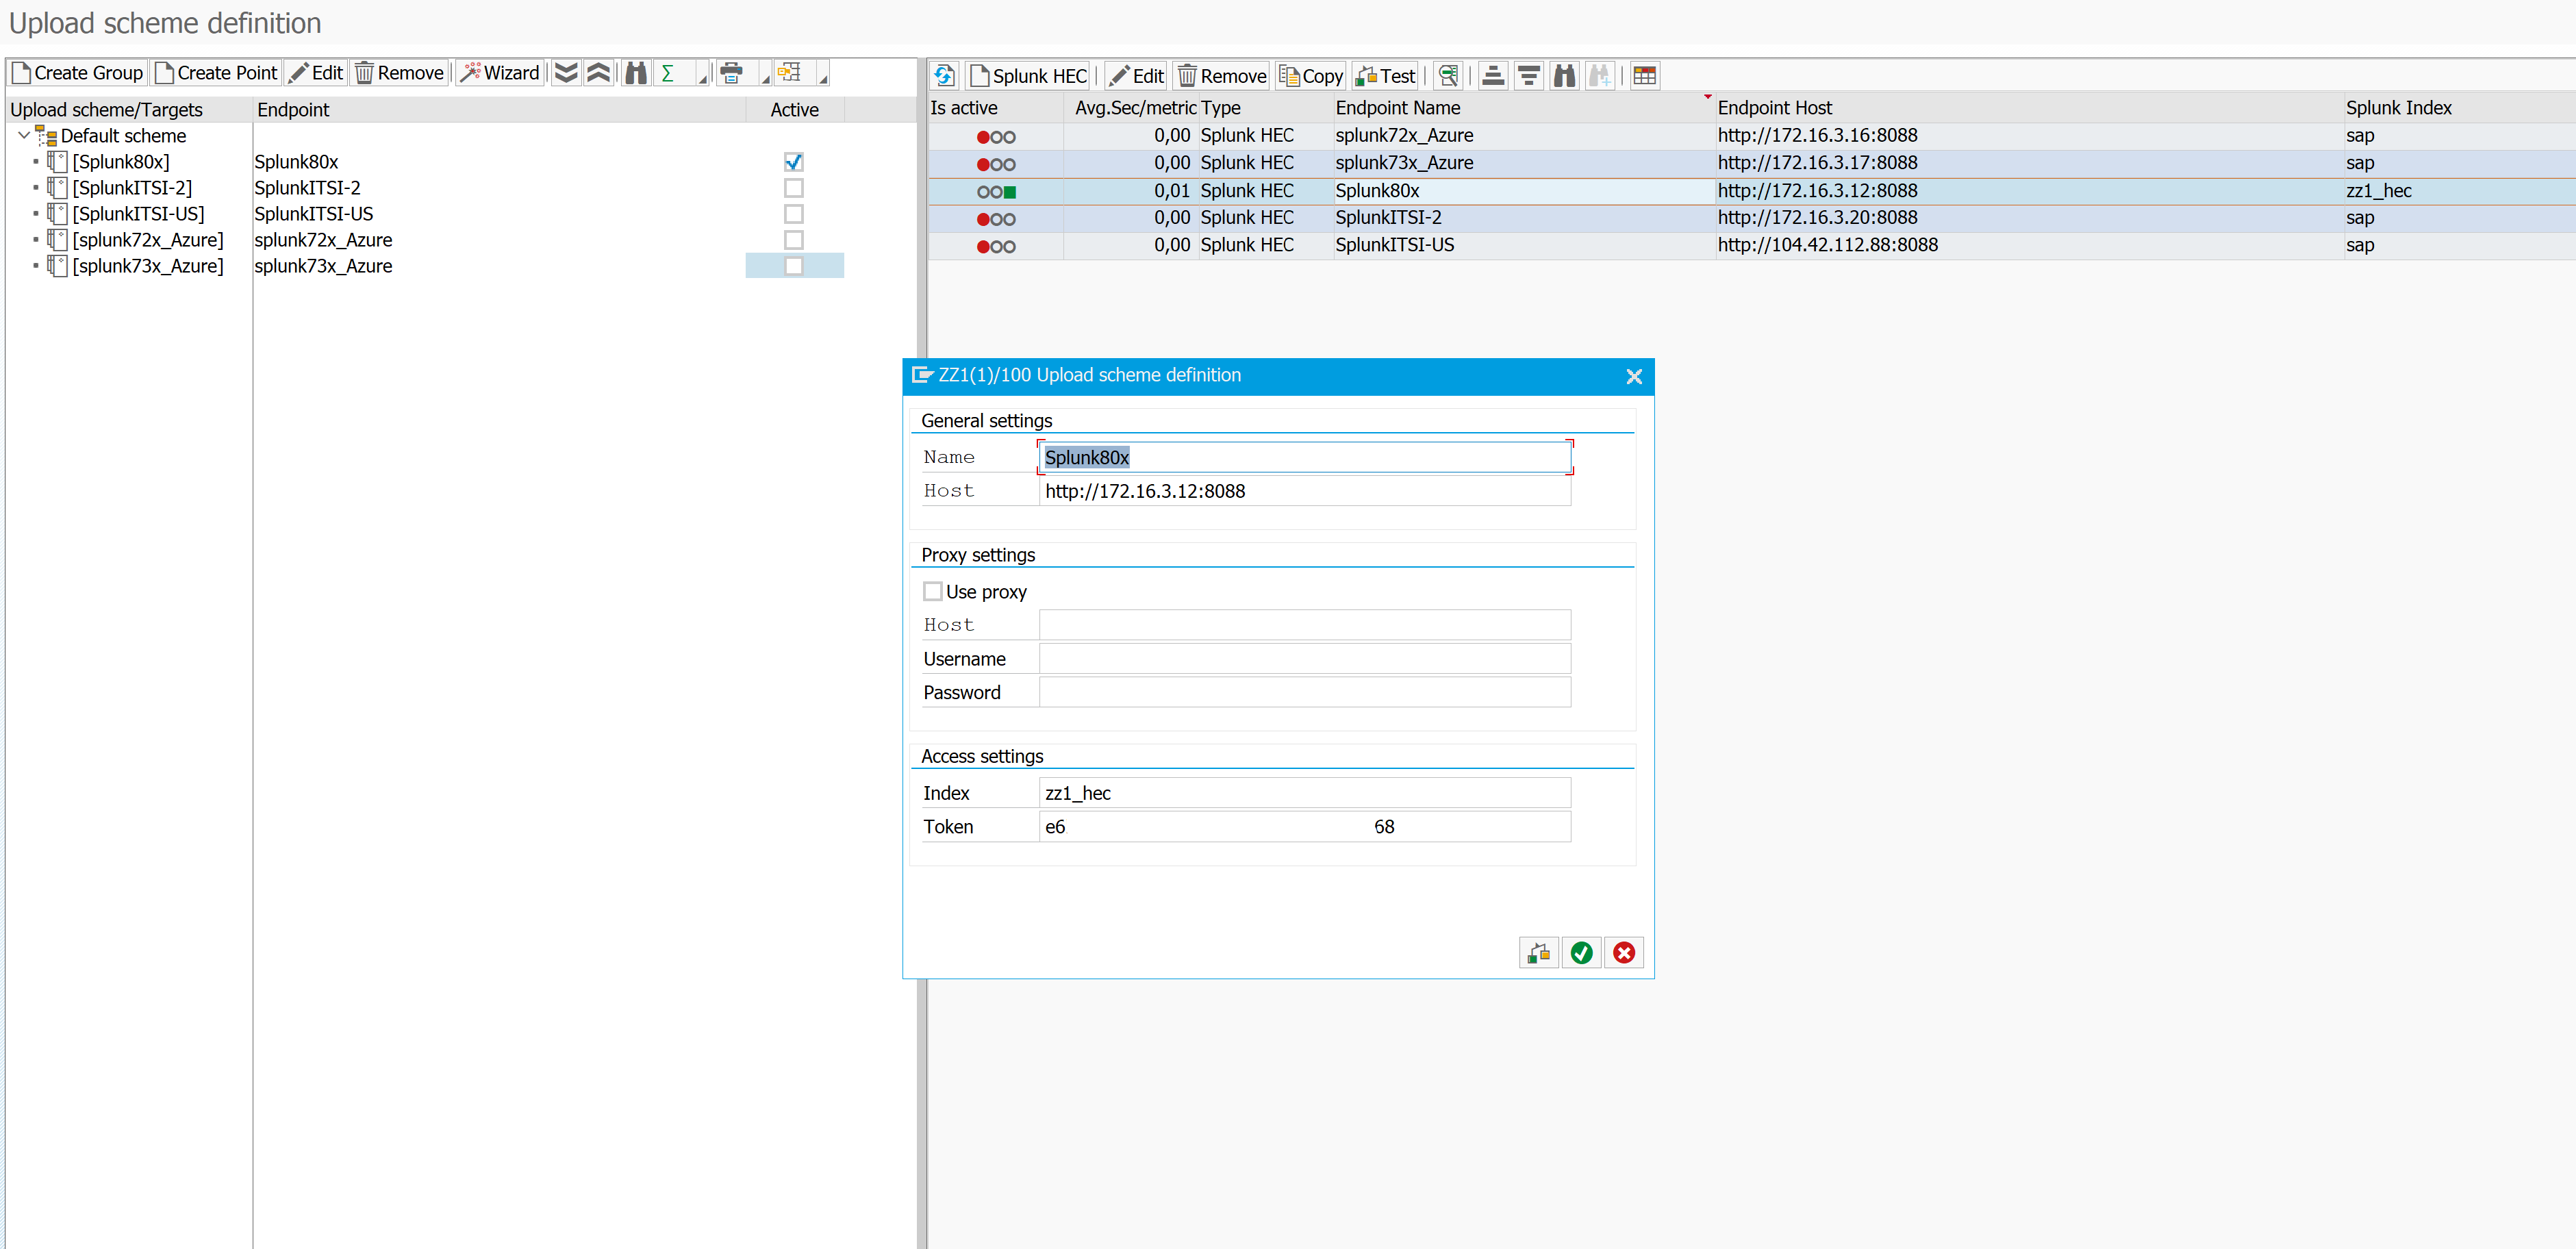This screenshot has width=2576, height=1249.
Task: Collapse the Default scheme tree node
Action: pos(24,135)
